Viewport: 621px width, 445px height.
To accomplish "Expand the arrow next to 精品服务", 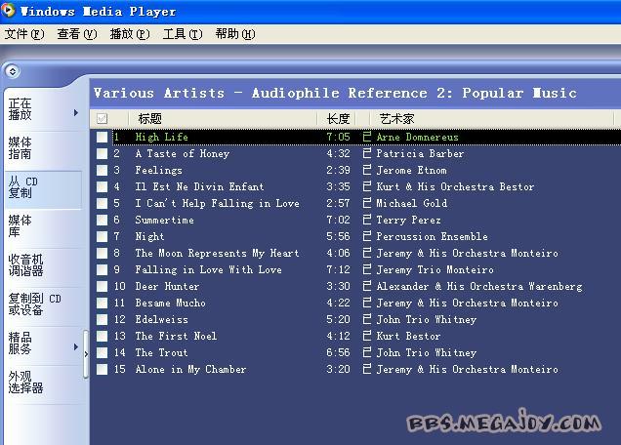I will click(76, 347).
